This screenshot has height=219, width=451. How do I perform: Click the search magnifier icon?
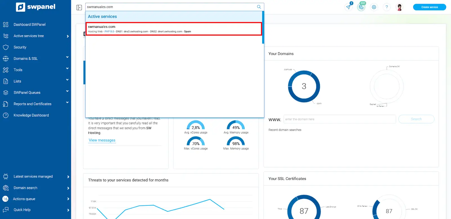259,7
